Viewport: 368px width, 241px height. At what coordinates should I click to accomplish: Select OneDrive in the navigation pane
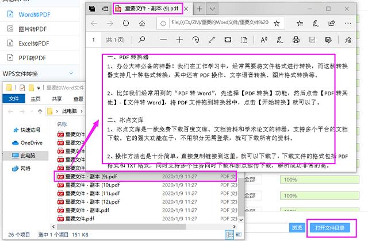pyautogui.click(x=32, y=143)
